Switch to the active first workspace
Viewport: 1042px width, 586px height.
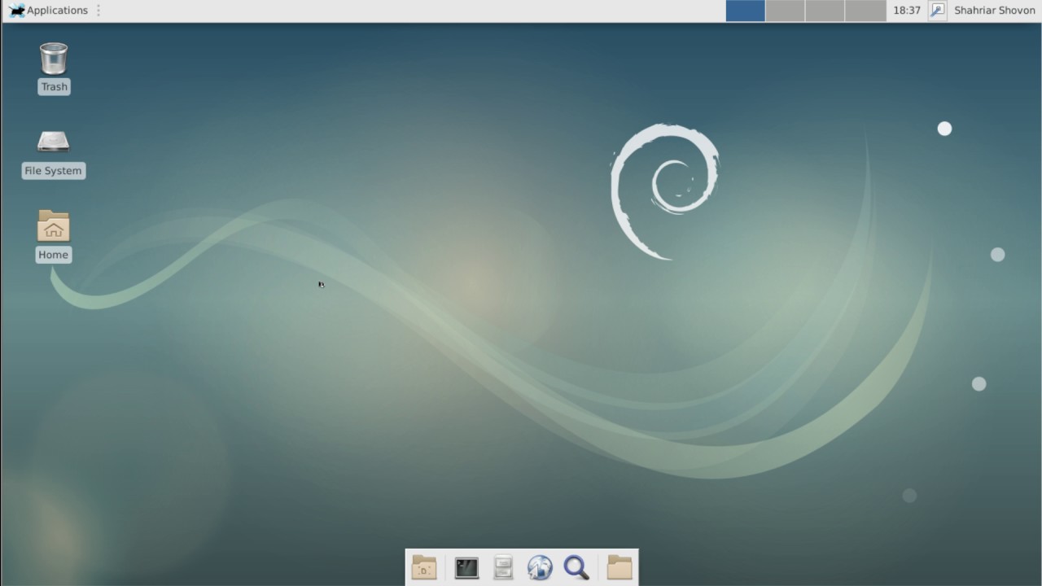[x=745, y=11]
